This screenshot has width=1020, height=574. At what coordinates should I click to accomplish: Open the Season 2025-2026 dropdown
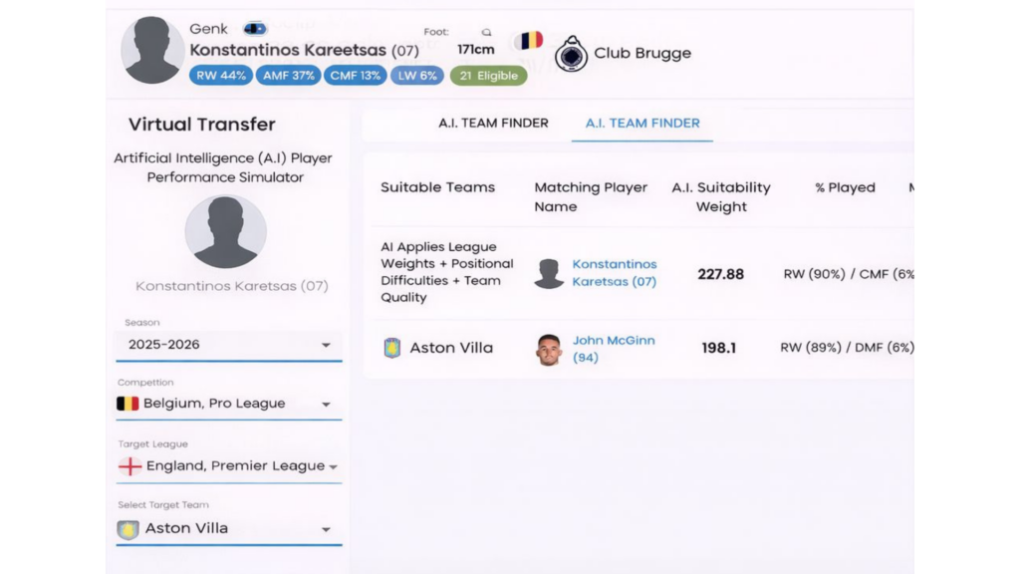pos(229,345)
